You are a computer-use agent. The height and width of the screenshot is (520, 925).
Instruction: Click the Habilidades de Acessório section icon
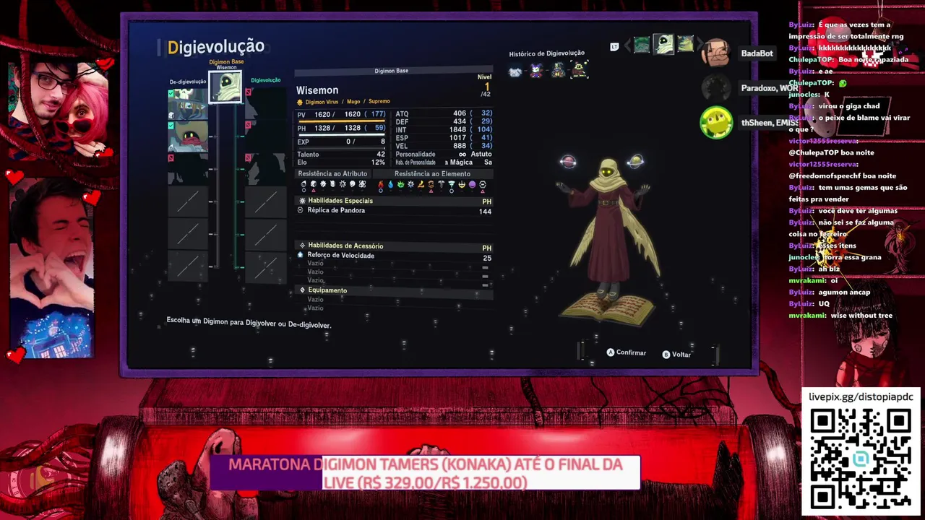(302, 246)
